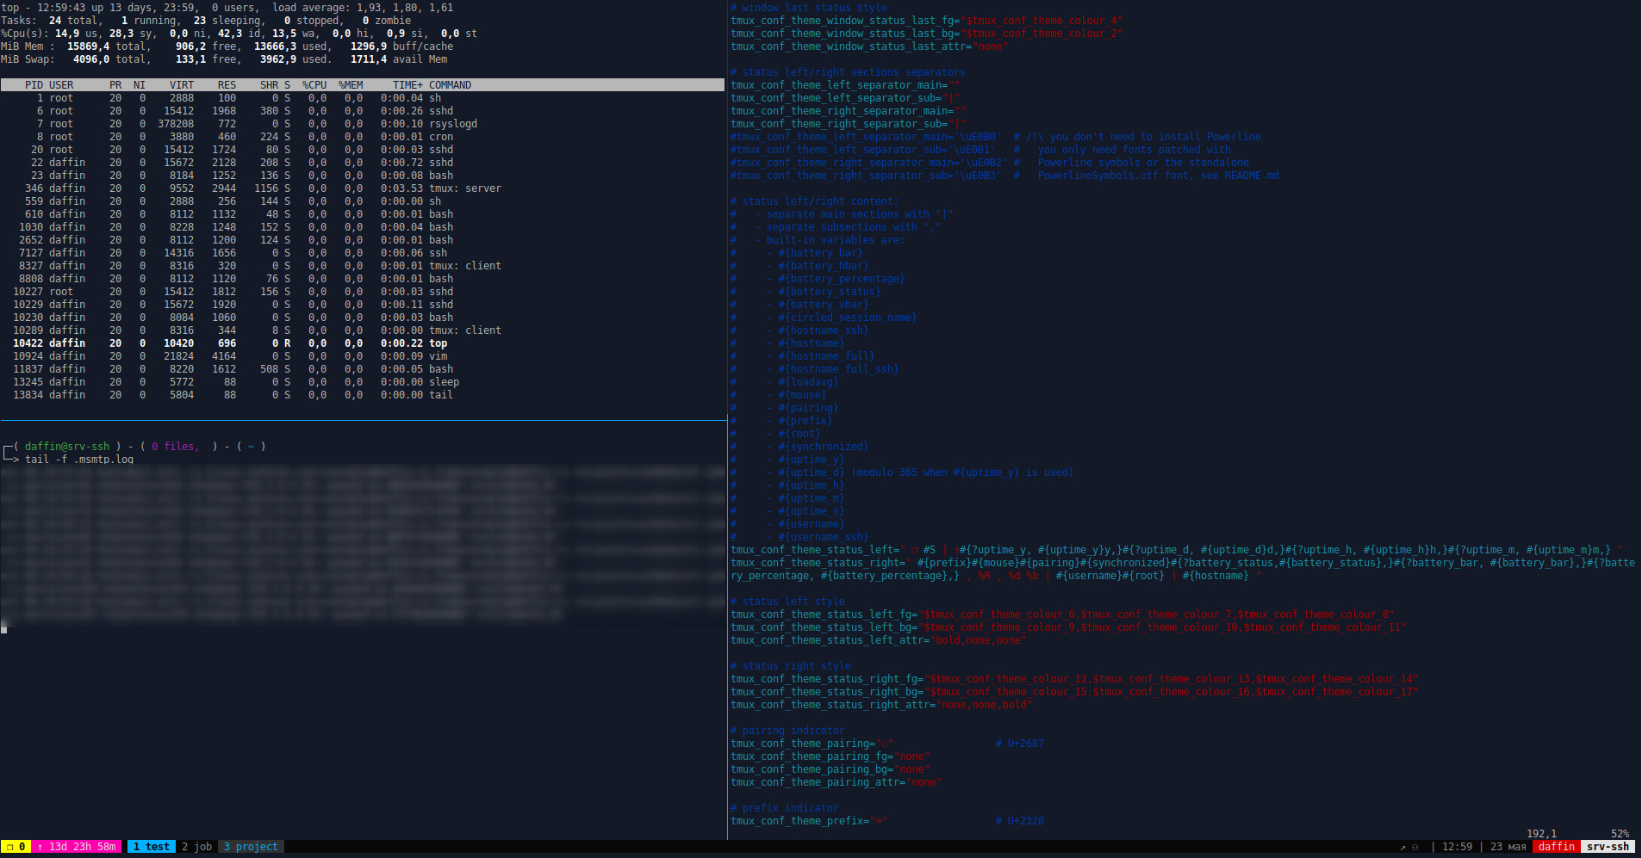Image resolution: width=1642 pixels, height=858 pixels.
Task: Click the COMMAND column header in top
Action: (x=450, y=85)
